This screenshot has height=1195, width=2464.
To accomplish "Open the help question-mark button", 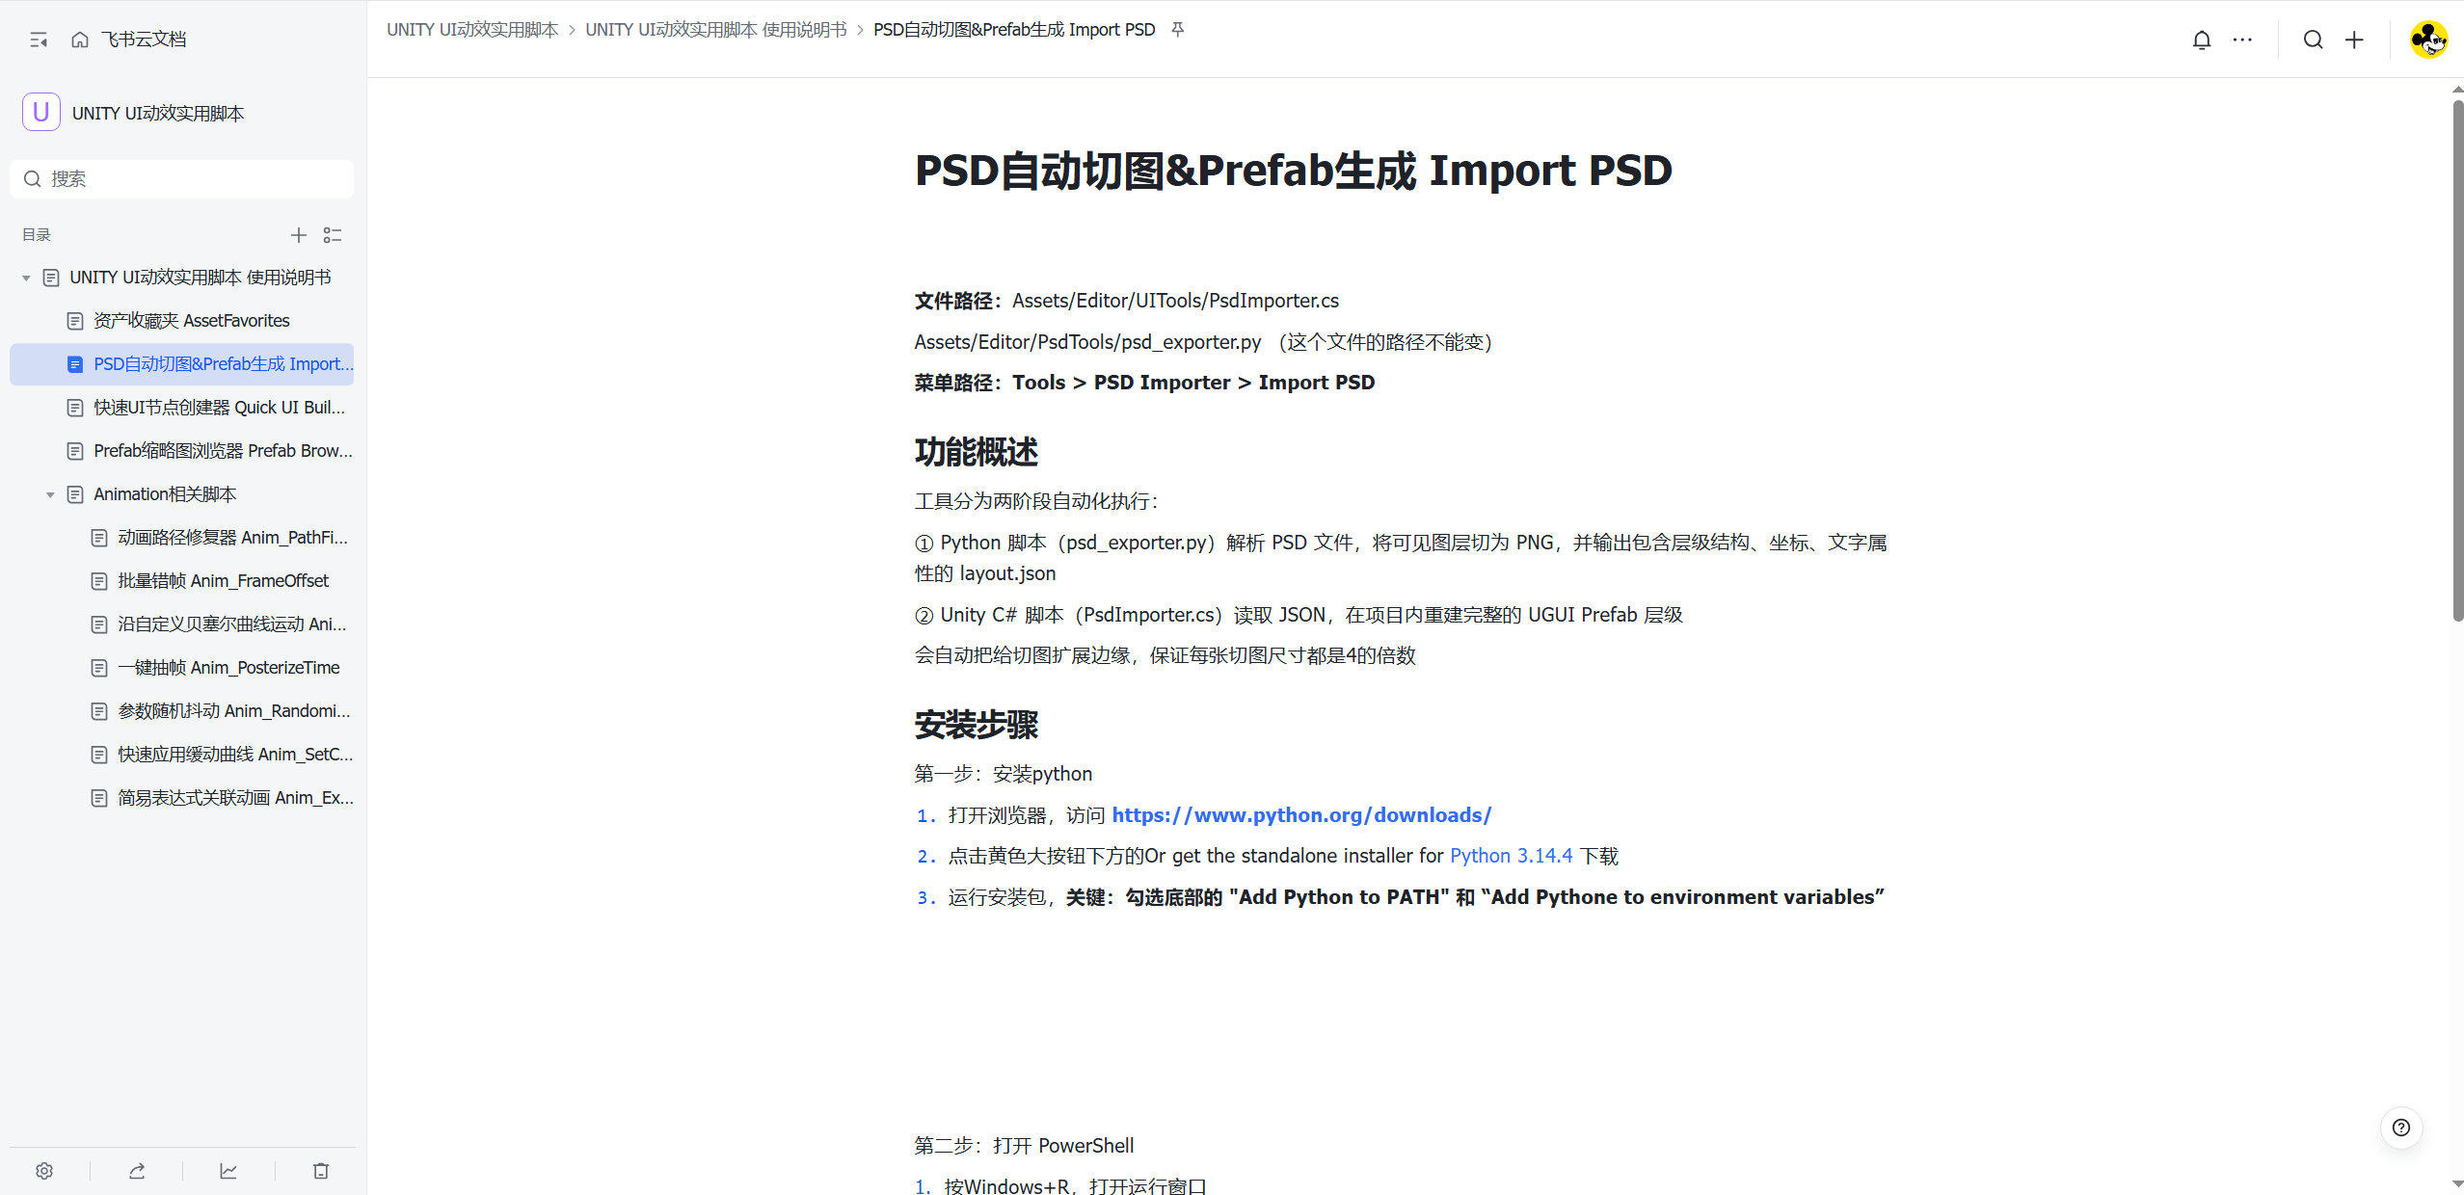I will pos(2401,1128).
